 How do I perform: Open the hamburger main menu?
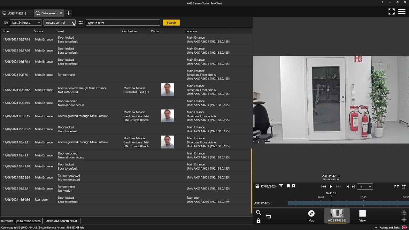[x=402, y=11]
